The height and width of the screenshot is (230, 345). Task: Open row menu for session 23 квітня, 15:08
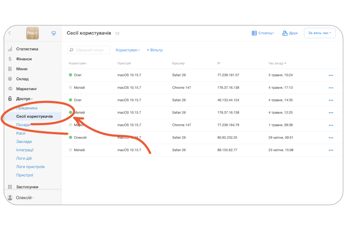331,150
